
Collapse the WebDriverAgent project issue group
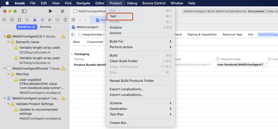5,98
